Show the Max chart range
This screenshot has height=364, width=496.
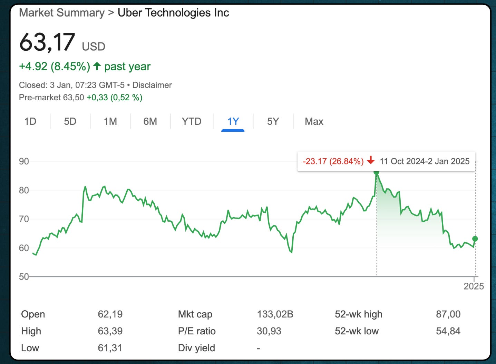click(314, 121)
